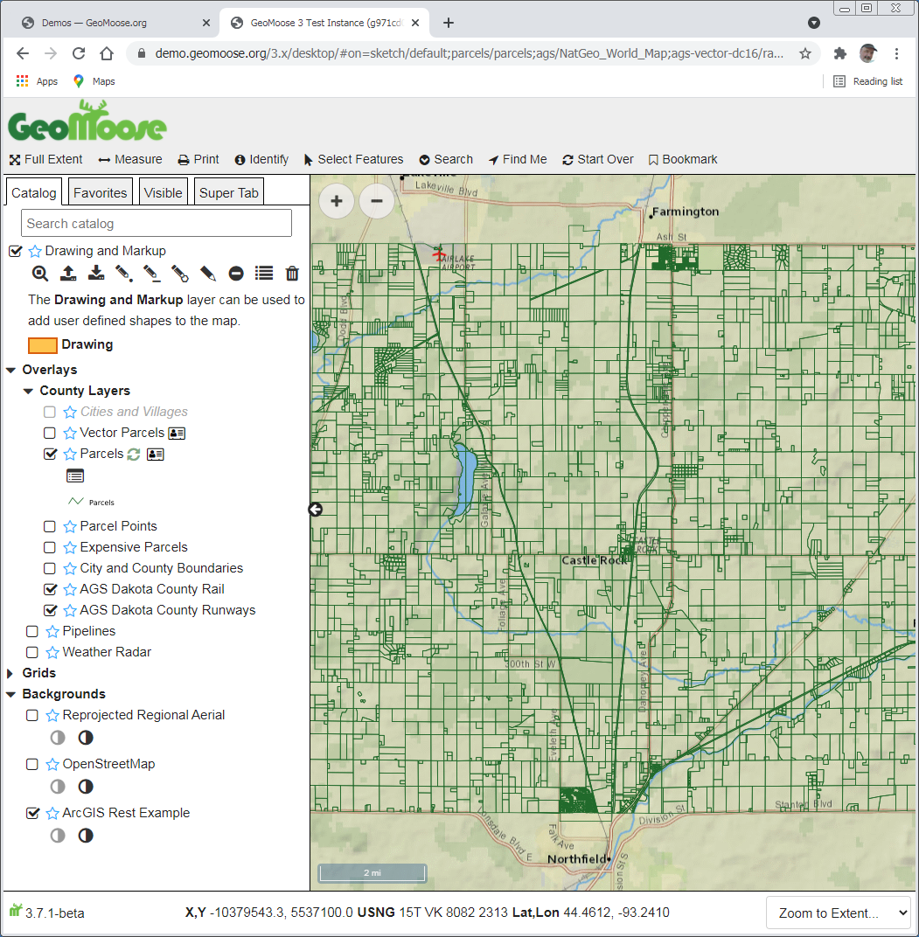Select the GeoMoose 3 Test Instance browser tab
Screen dimensions: 919x937
tap(324, 23)
